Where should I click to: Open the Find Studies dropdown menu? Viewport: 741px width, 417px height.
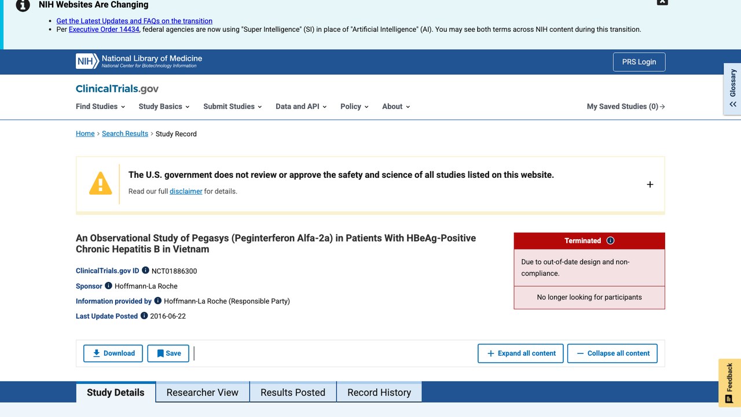coord(101,107)
